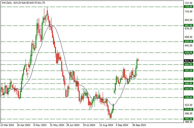Click the 538.00 support level label

coord(189,97)
